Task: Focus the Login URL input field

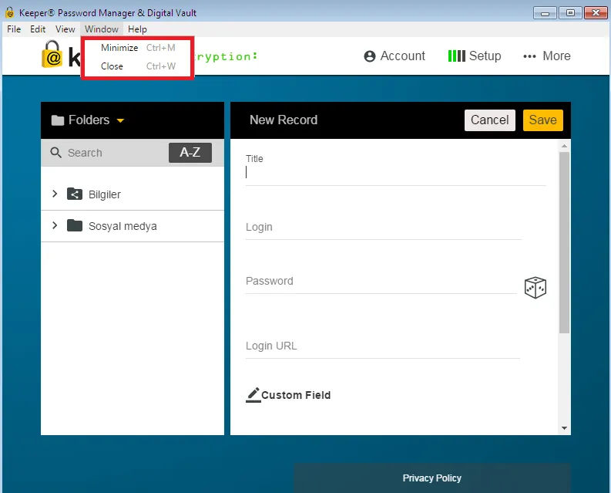Action: click(383, 346)
